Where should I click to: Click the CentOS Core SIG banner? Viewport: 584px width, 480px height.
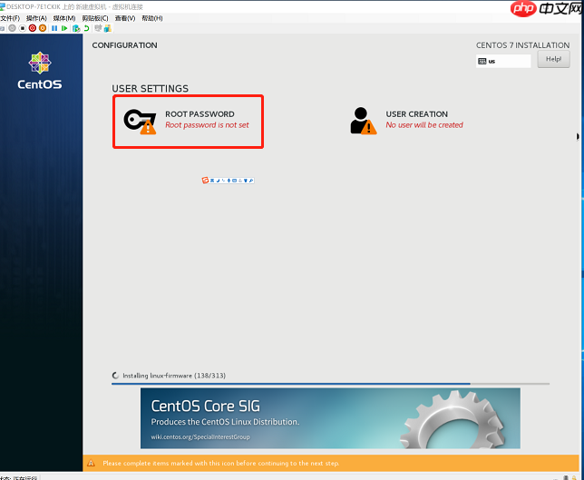coord(330,418)
